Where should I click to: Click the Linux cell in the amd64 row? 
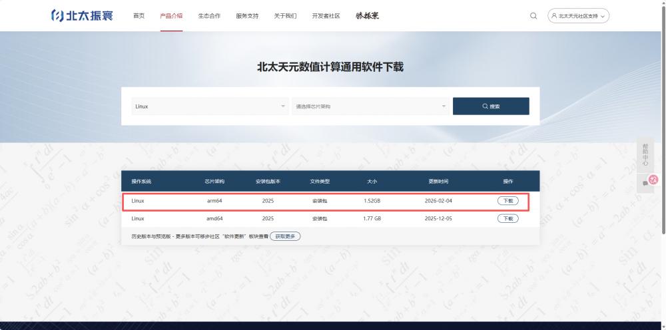tap(138, 218)
